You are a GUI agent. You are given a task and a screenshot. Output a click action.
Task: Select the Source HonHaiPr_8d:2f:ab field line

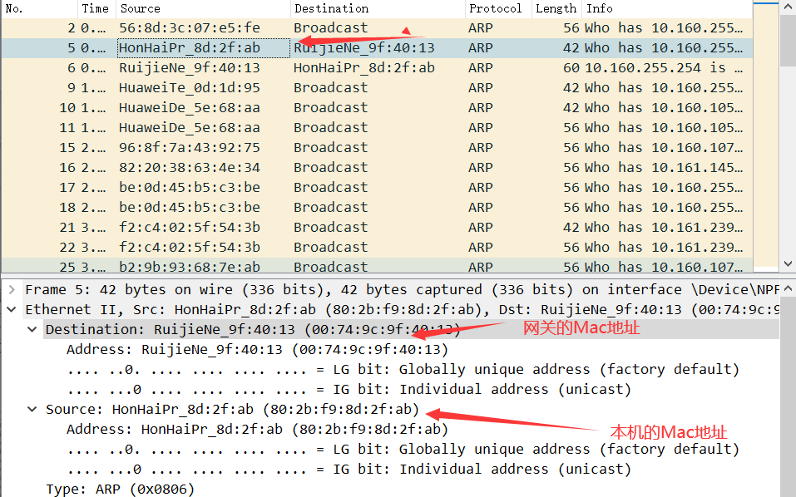(x=233, y=409)
